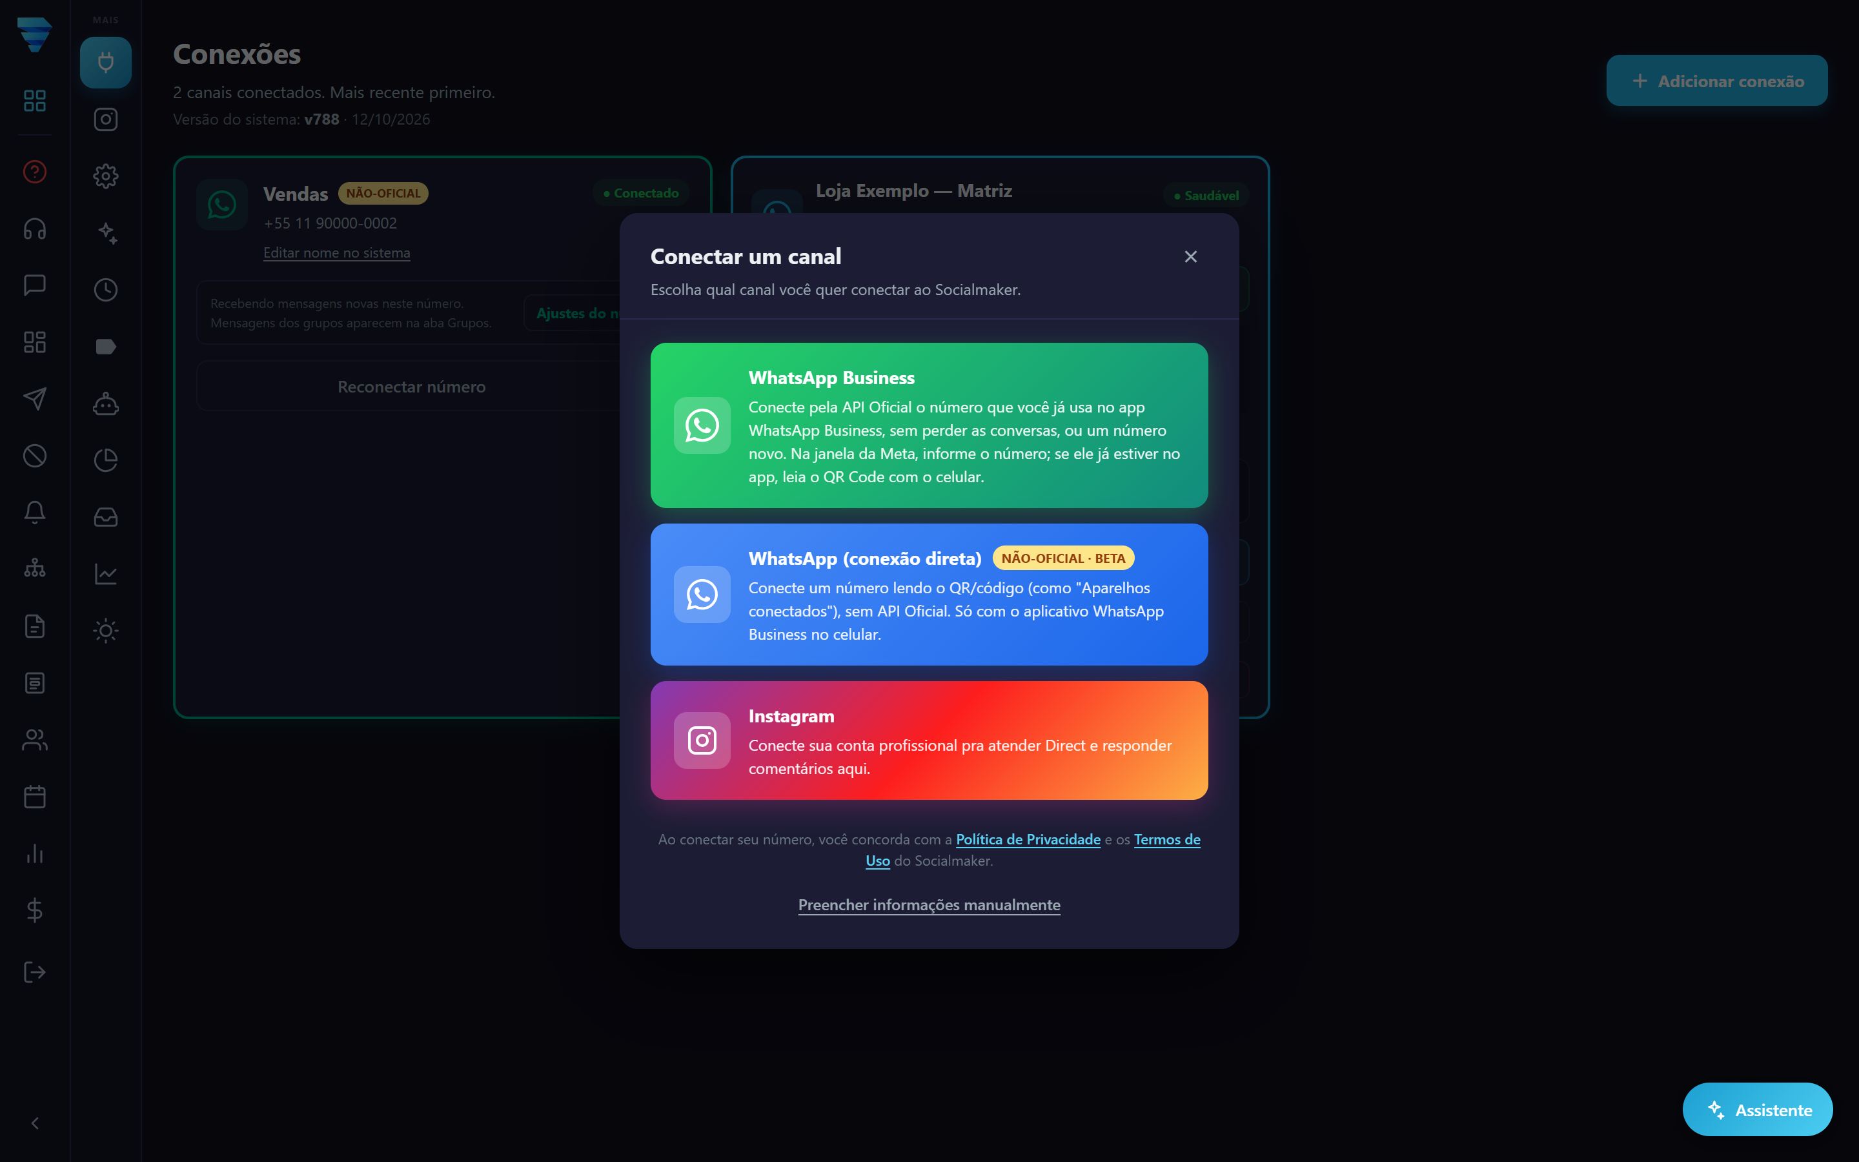Open the clock history icon
The width and height of the screenshot is (1859, 1162).
tap(106, 290)
